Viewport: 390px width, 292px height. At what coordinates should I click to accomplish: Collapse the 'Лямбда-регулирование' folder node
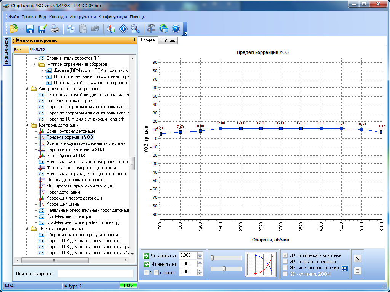point(27,229)
